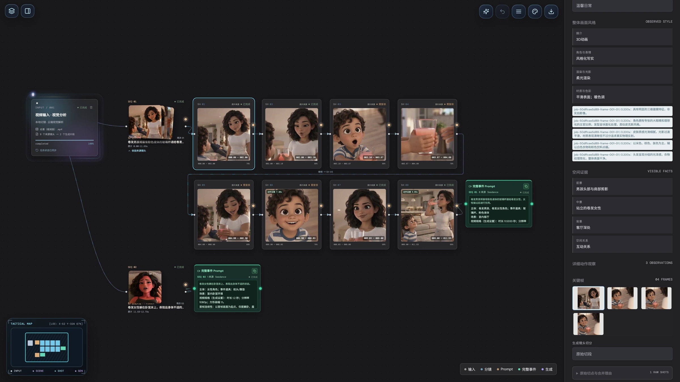
Task: Click the 温馨日常 input field
Action: click(x=622, y=6)
